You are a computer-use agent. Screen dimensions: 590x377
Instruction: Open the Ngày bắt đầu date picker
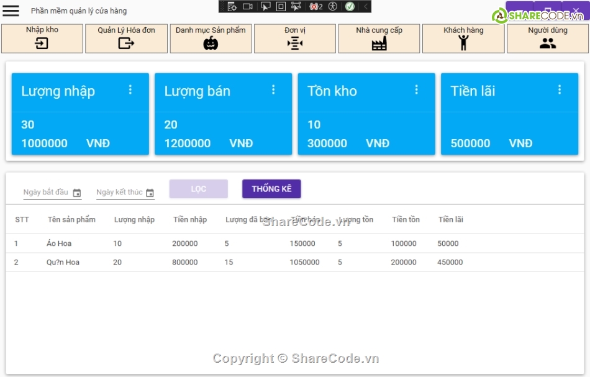click(77, 193)
